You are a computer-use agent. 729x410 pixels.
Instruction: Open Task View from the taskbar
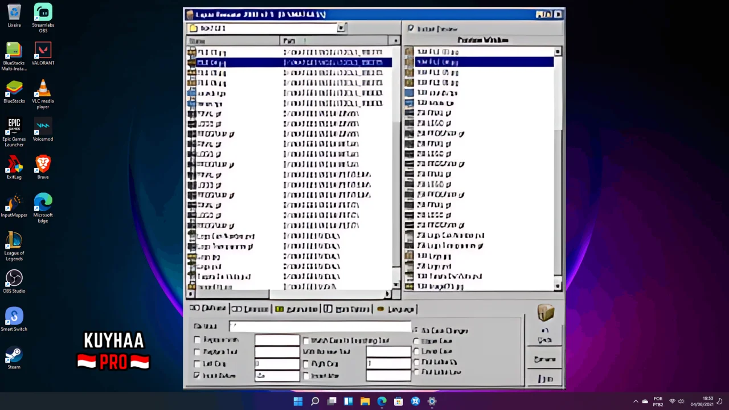(x=332, y=401)
